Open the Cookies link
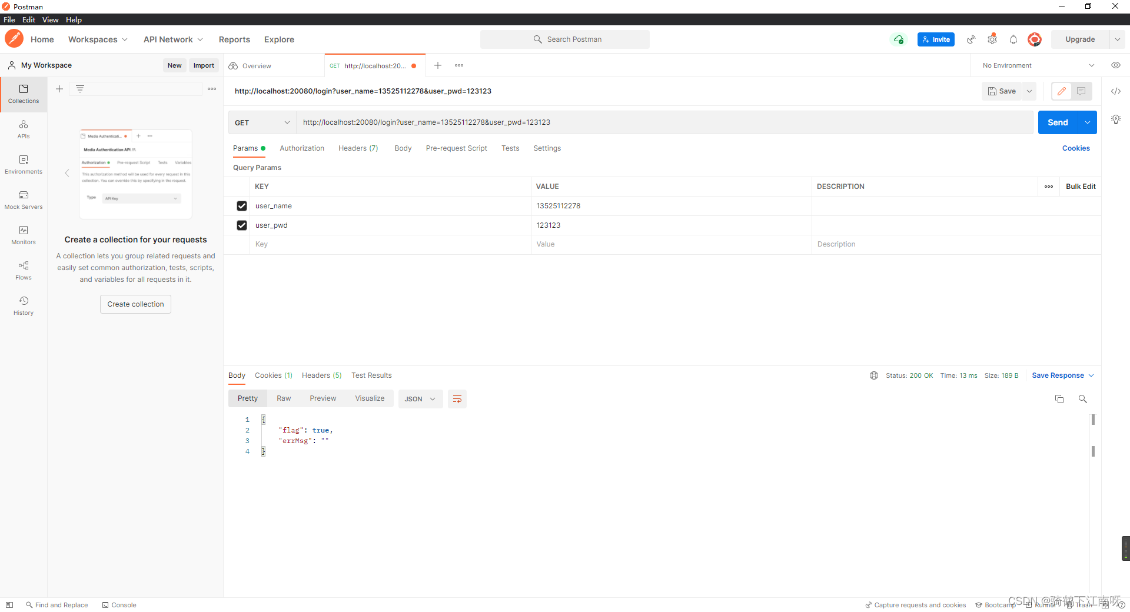 click(x=1076, y=148)
